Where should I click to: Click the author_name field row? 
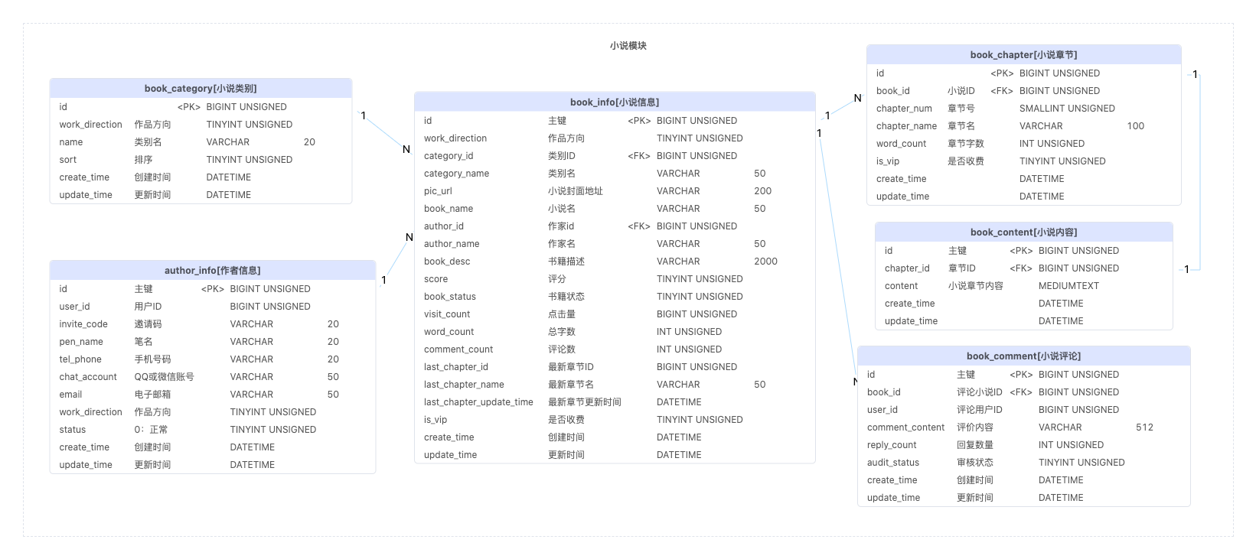pyautogui.click(x=615, y=244)
